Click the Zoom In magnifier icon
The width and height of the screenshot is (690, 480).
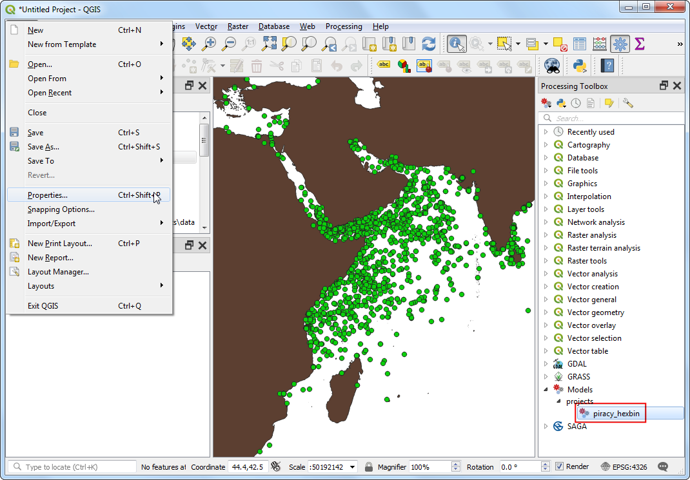pos(209,44)
